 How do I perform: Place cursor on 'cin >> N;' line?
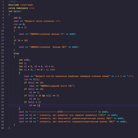point(19,24)
